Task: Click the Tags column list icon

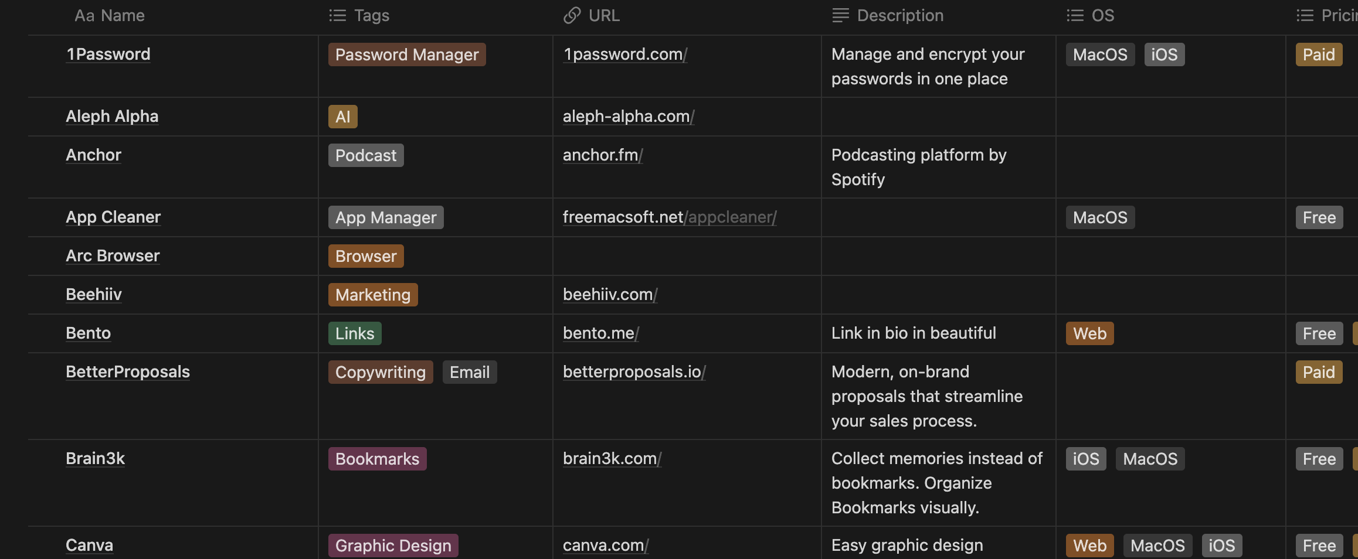Action: tap(338, 15)
